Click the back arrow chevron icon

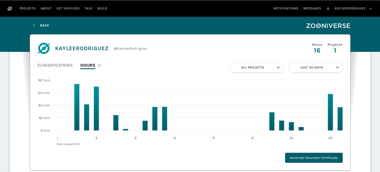[34, 26]
